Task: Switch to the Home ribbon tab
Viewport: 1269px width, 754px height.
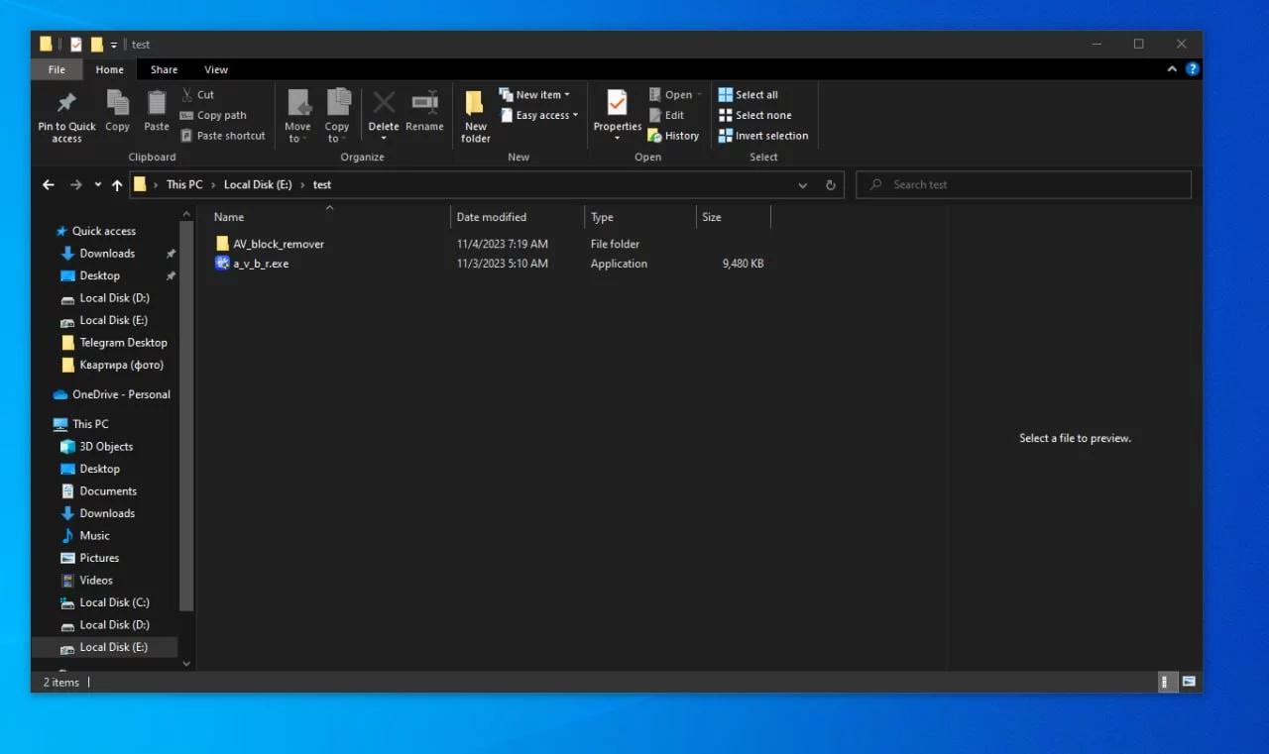Action: [109, 69]
